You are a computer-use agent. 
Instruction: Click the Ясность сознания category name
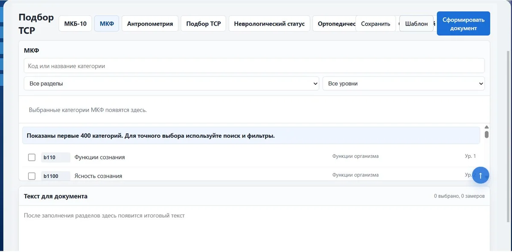coord(99,176)
